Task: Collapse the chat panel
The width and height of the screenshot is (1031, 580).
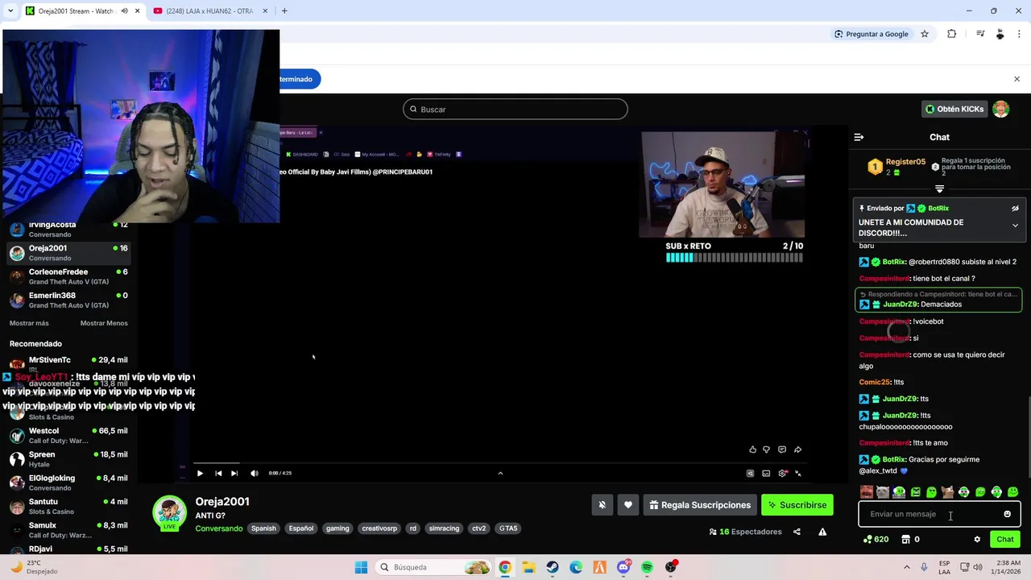Action: click(859, 137)
